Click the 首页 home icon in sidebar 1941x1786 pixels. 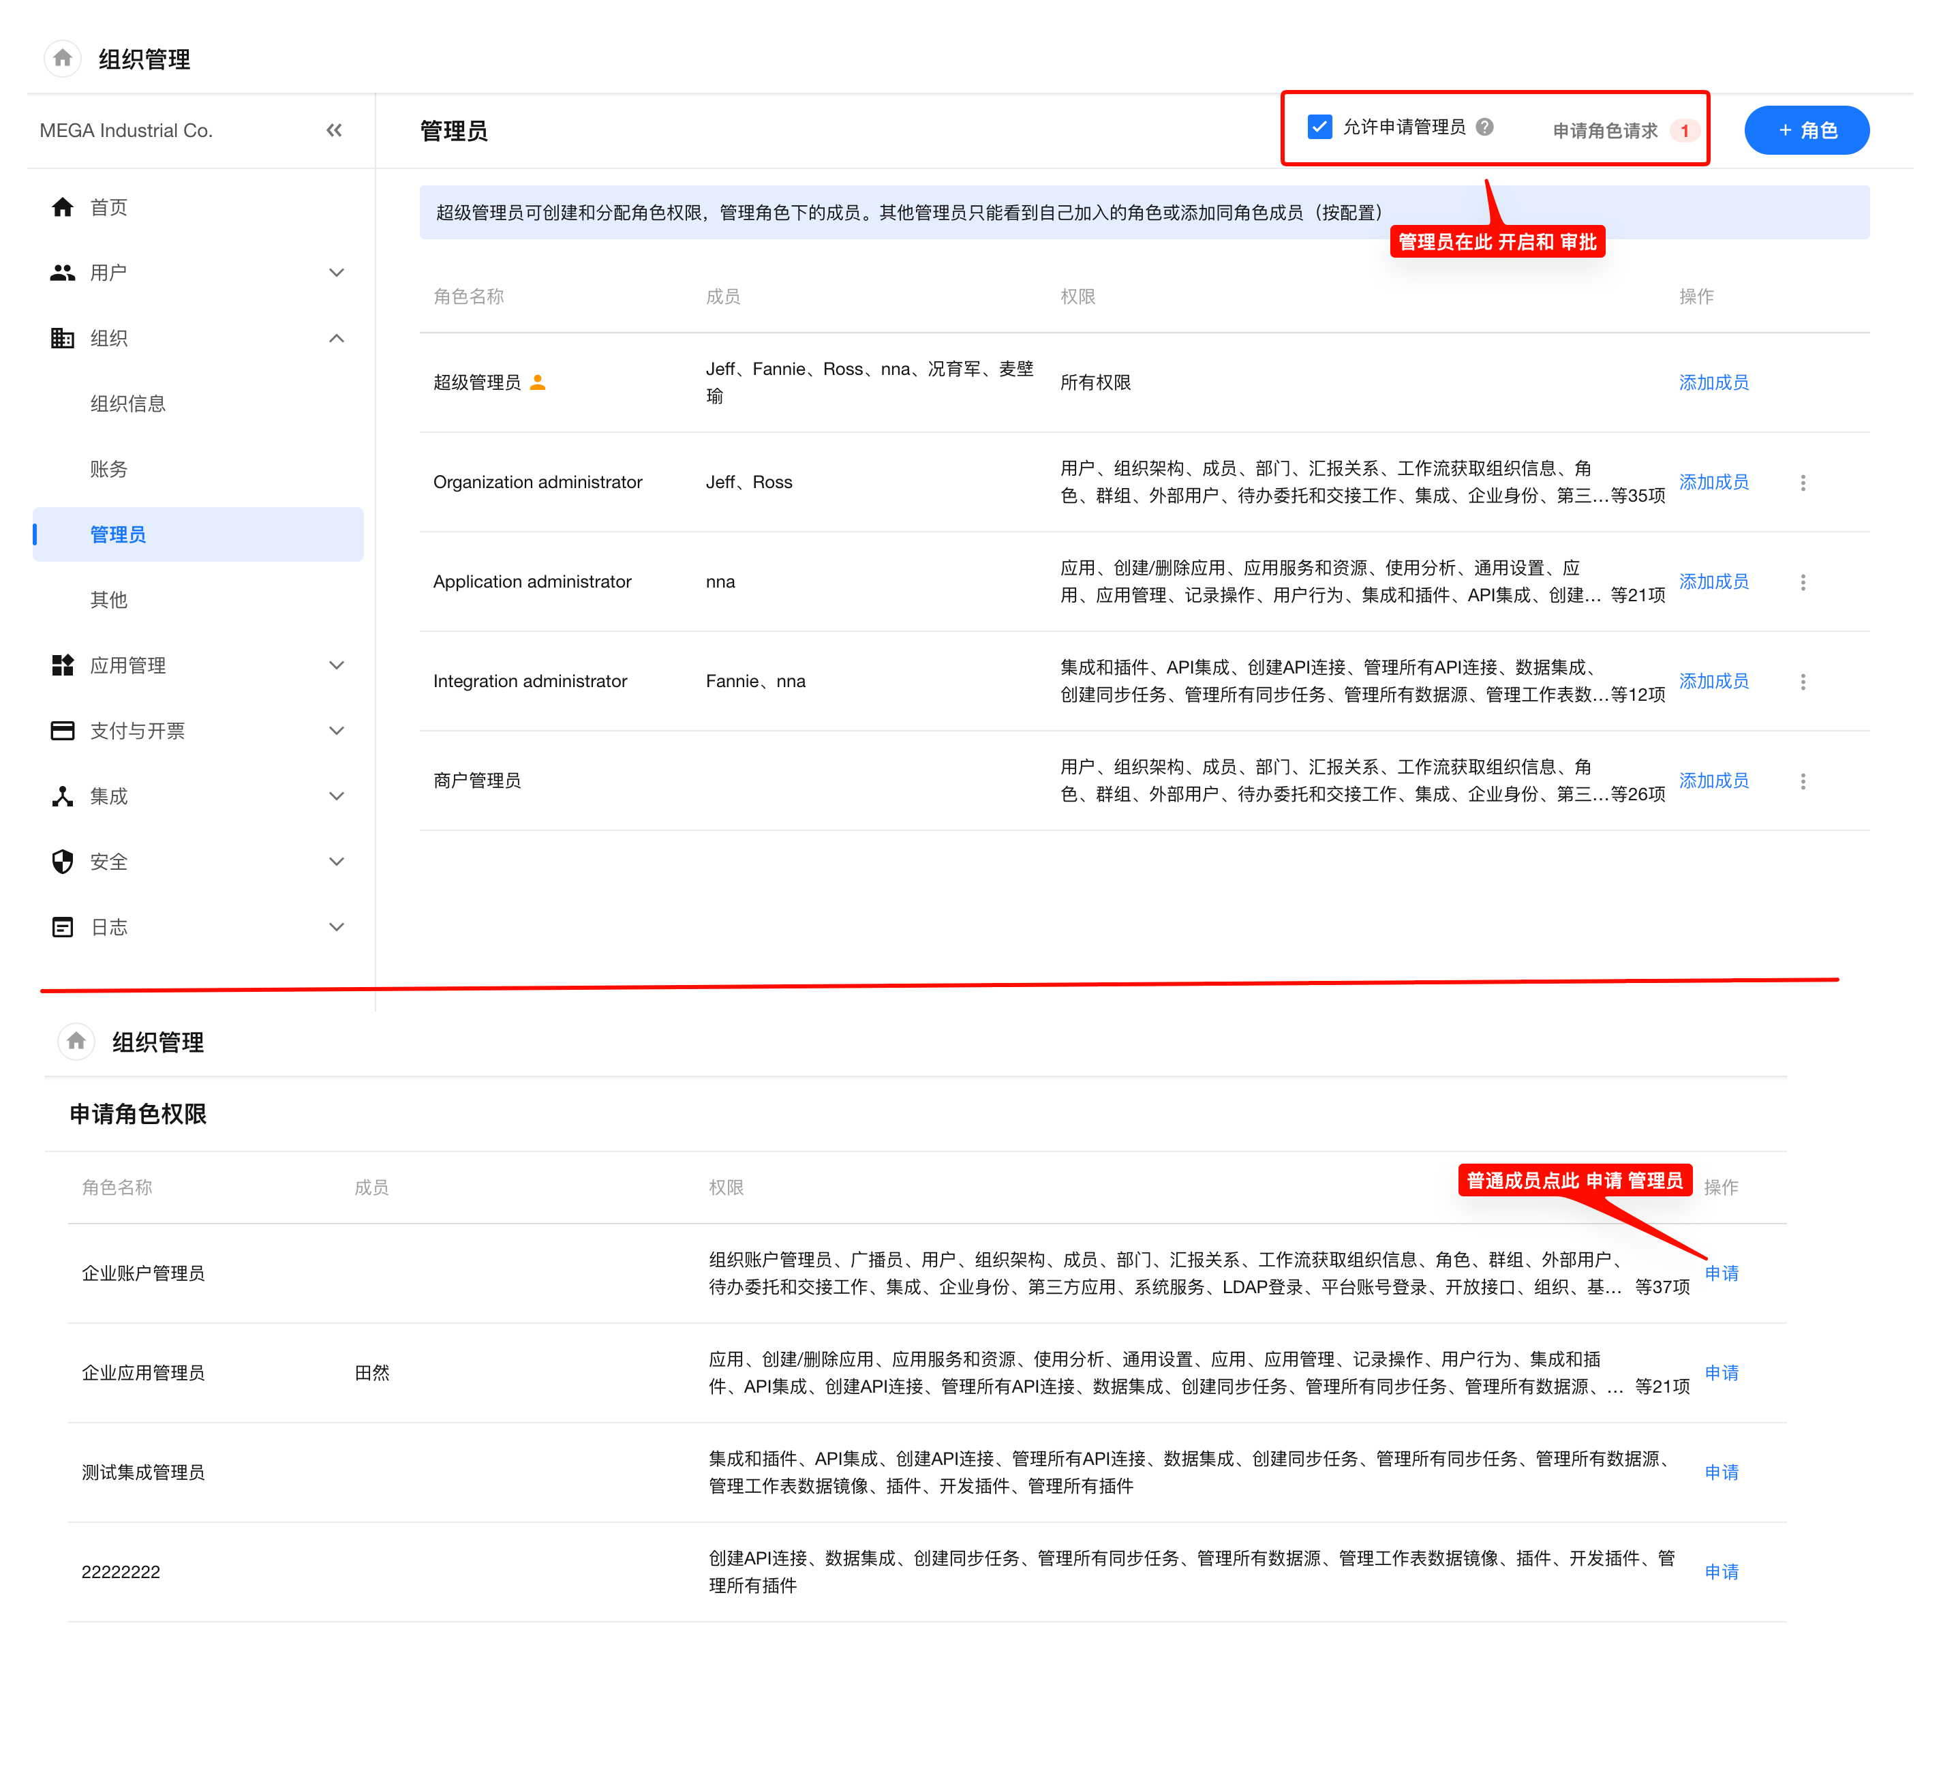coord(63,207)
